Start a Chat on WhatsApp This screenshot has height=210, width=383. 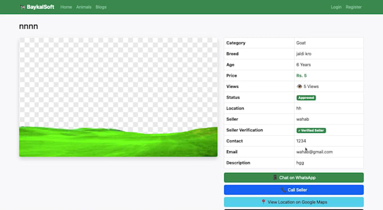click(x=294, y=177)
